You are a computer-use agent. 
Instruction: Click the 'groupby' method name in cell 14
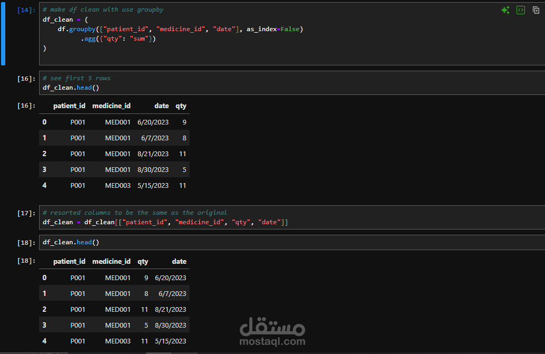(x=82, y=29)
